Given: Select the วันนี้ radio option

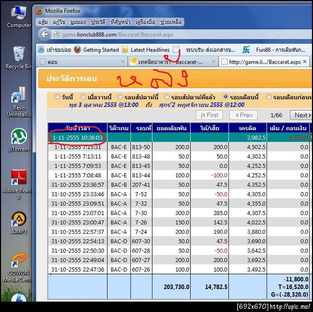Looking at the screenshot, I should point(57,97).
